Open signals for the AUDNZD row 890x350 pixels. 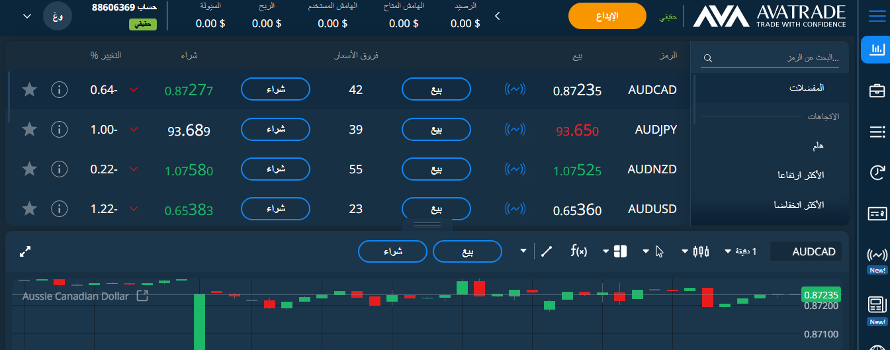tap(515, 169)
